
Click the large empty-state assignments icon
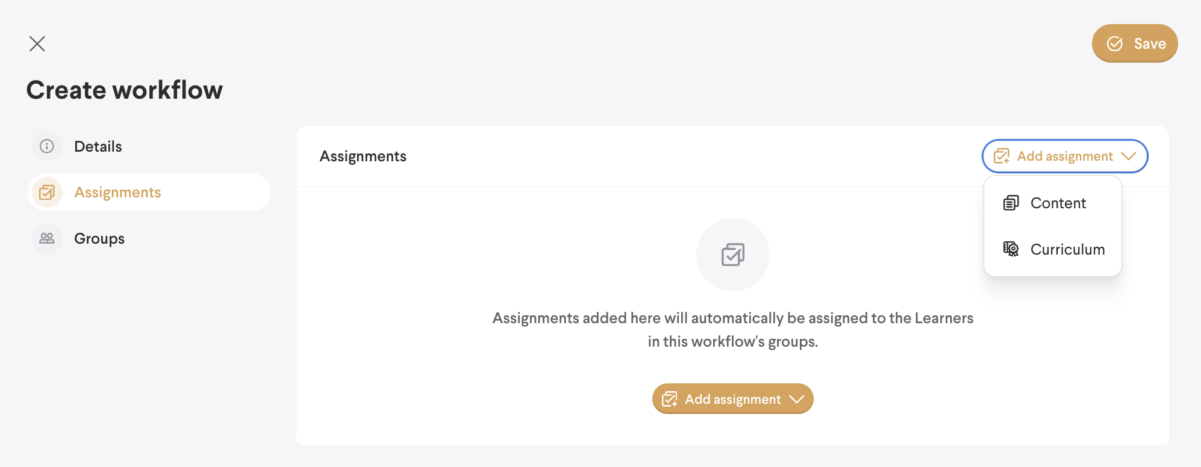coord(733,255)
